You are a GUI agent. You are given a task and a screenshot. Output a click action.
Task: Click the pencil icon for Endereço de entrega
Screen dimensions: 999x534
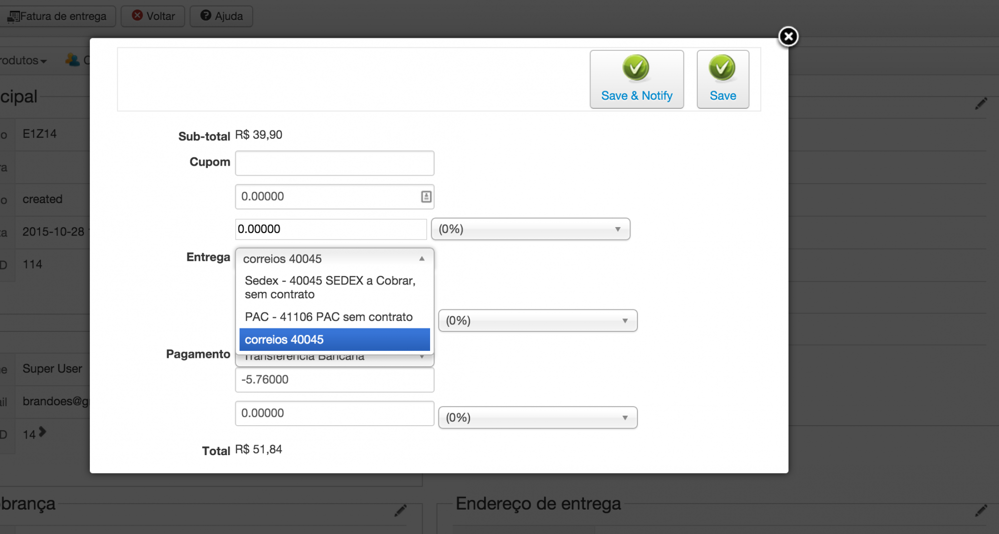click(x=981, y=510)
